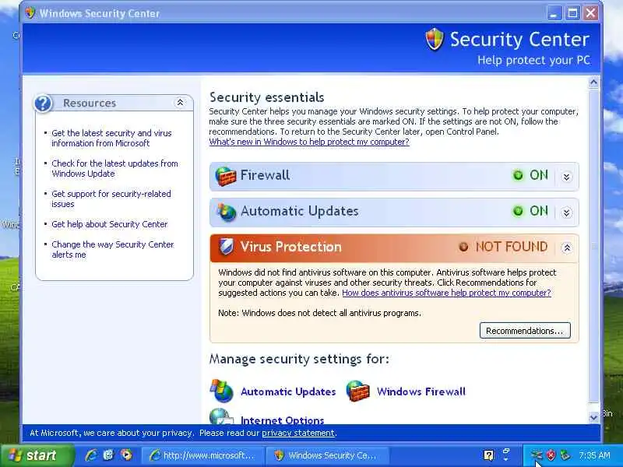Click the scrollbar up arrow

pyautogui.click(x=593, y=83)
